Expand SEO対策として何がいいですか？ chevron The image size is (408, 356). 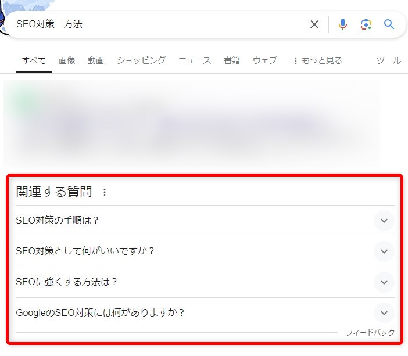(x=384, y=251)
